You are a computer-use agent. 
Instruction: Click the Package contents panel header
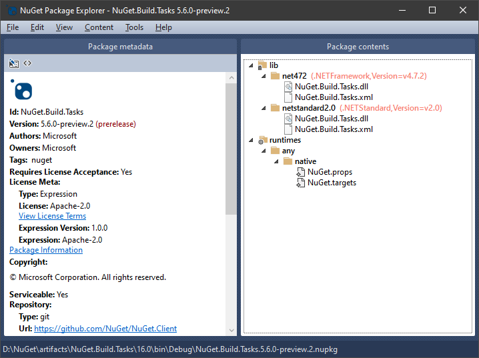(x=358, y=47)
